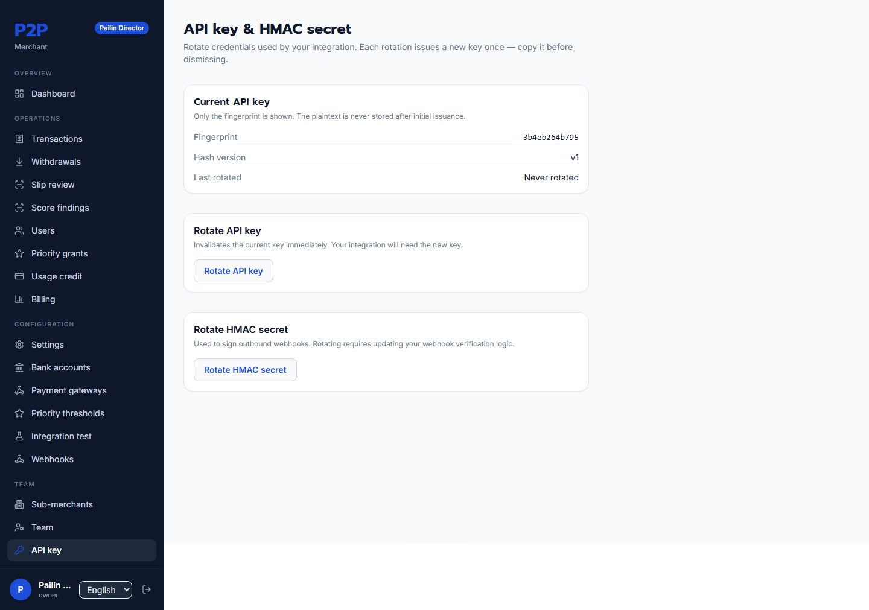Click the Settings gear icon
The image size is (869, 610).
19,345
